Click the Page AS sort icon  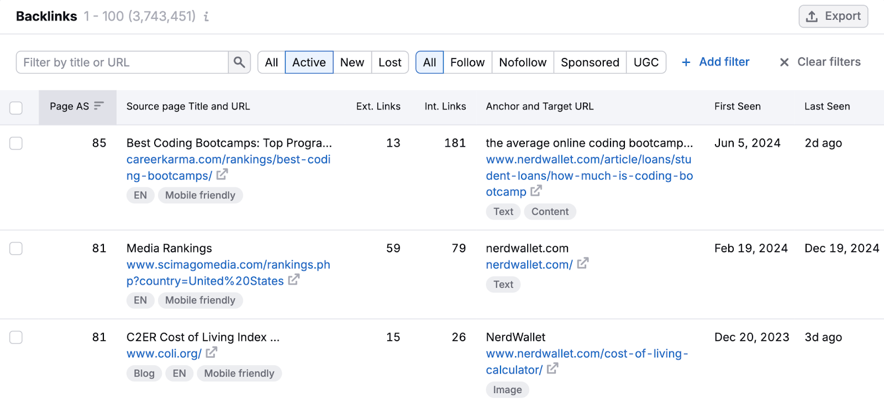point(99,105)
